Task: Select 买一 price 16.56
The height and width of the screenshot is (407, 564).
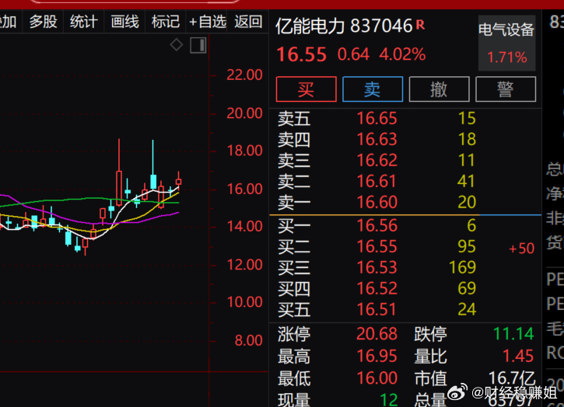Action: (377, 225)
